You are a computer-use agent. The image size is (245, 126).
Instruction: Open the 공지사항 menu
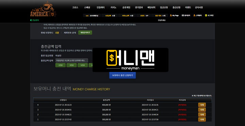coord(199,7)
